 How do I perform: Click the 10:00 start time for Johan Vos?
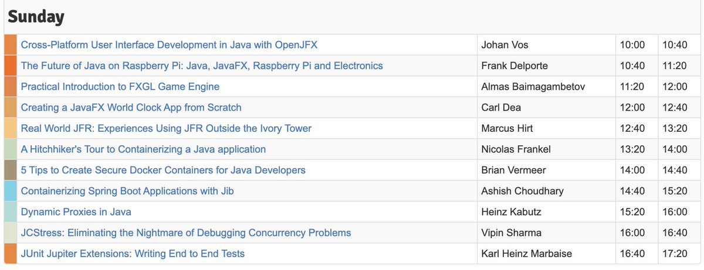click(x=632, y=45)
